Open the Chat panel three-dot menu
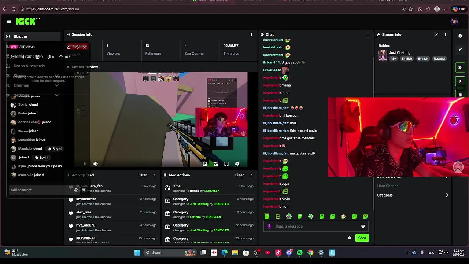The height and width of the screenshot is (264, 469). click(x=368, y=34)
